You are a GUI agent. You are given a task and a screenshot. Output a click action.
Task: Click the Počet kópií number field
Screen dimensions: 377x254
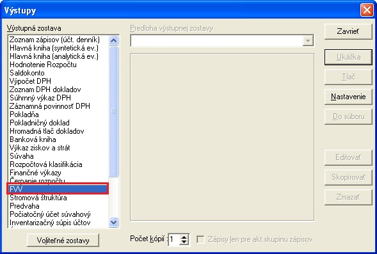point(174,239)
